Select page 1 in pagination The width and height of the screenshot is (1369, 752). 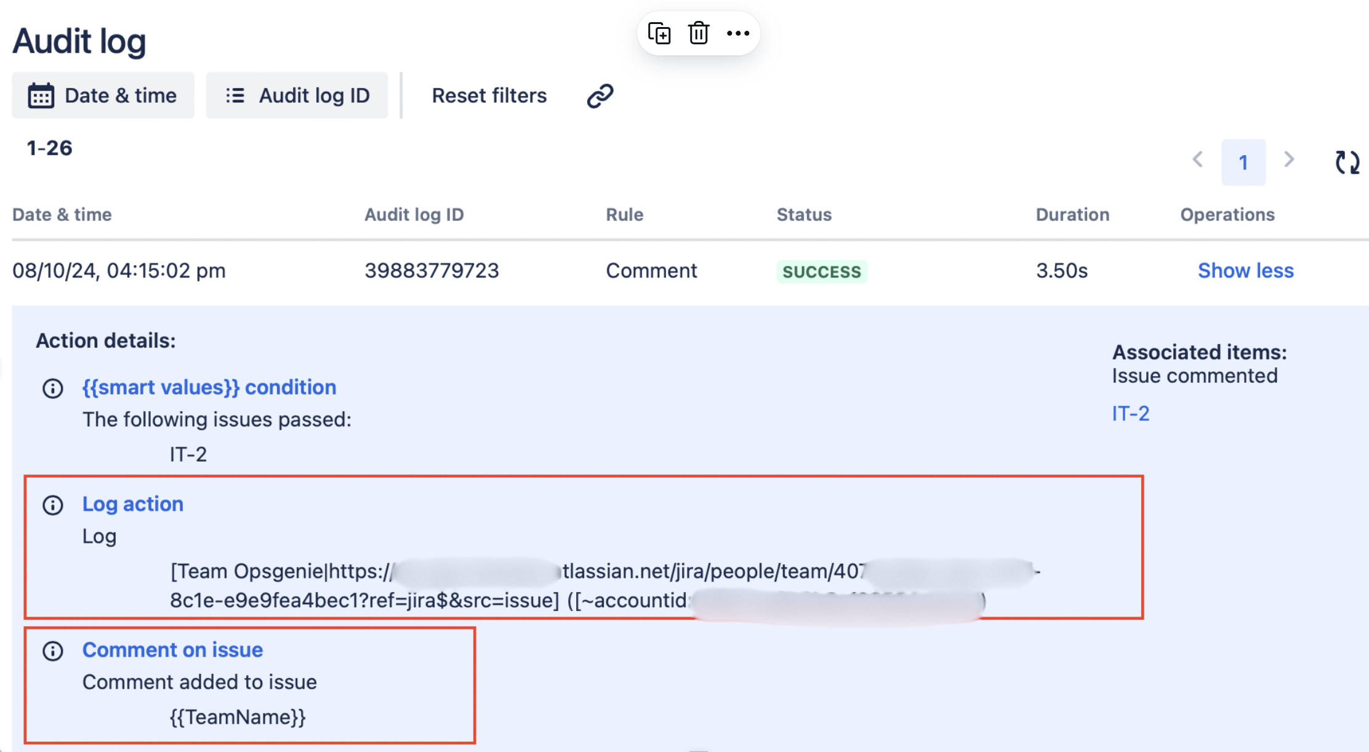tap(1243, 162)
